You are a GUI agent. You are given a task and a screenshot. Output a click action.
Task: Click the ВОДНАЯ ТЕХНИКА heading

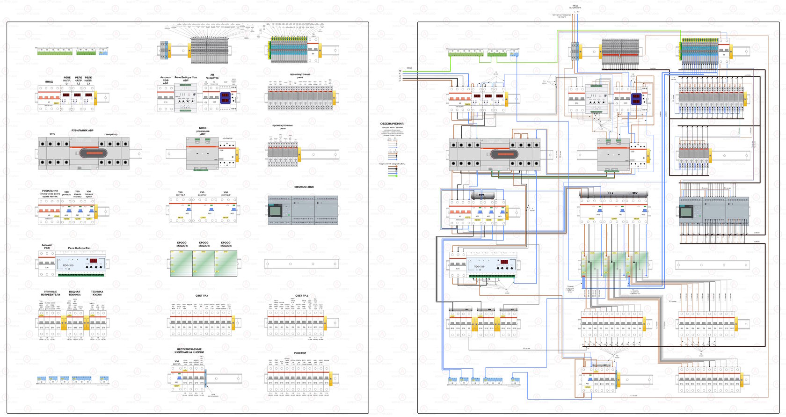pos(74,293)
